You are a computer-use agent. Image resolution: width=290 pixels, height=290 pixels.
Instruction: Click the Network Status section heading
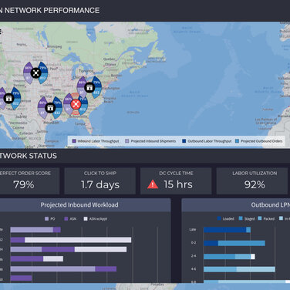coord(28,156)
